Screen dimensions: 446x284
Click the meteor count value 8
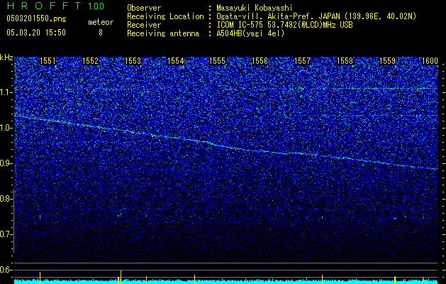pos(101,33)
